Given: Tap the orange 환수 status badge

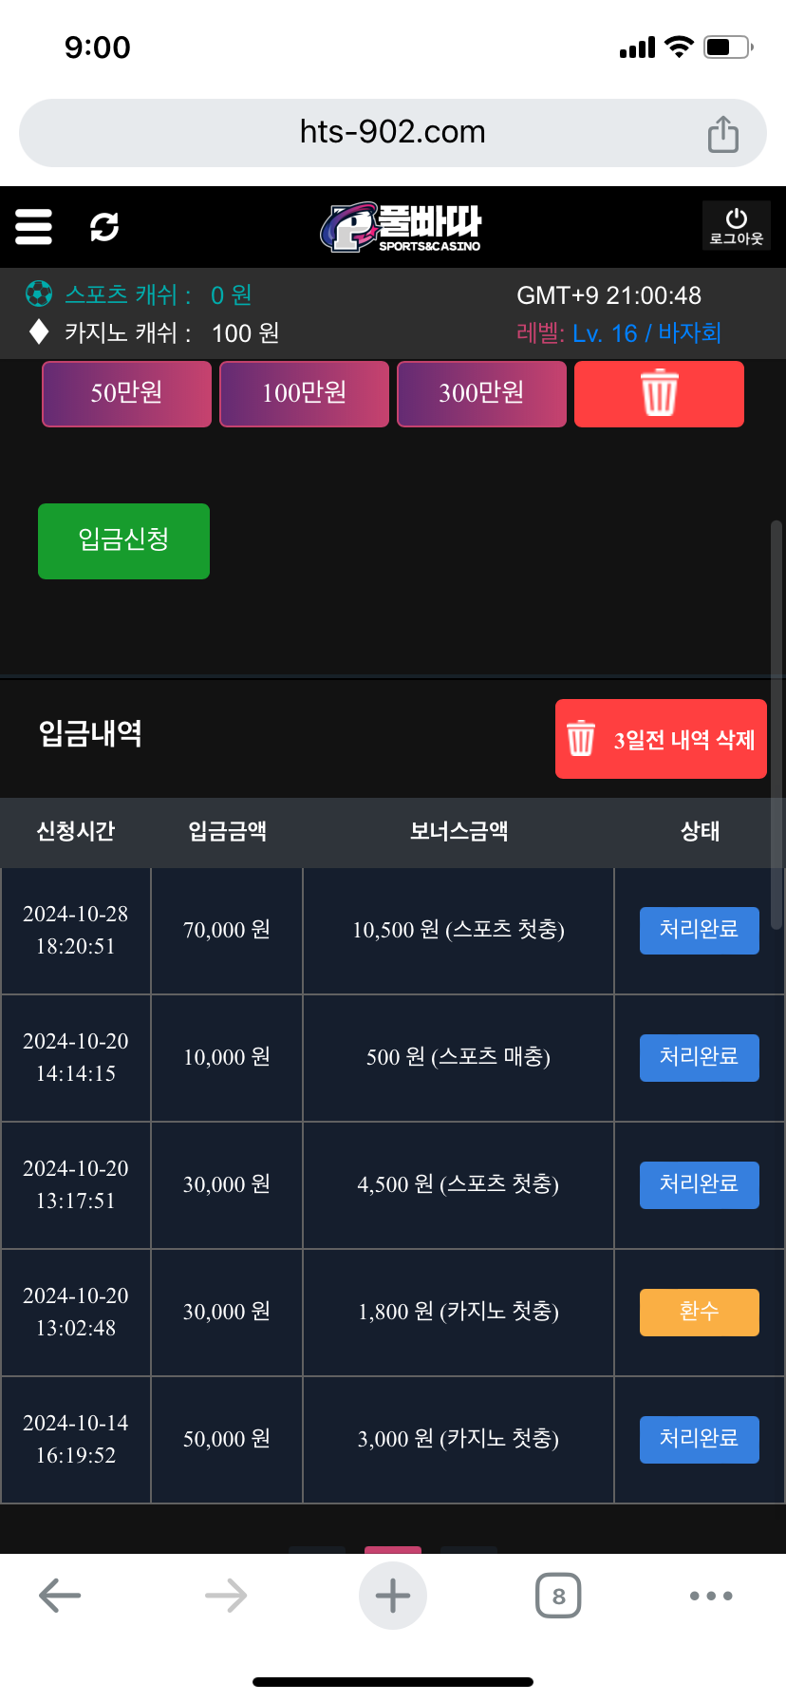Looking at the screenshot, I should coord(699,1312).
